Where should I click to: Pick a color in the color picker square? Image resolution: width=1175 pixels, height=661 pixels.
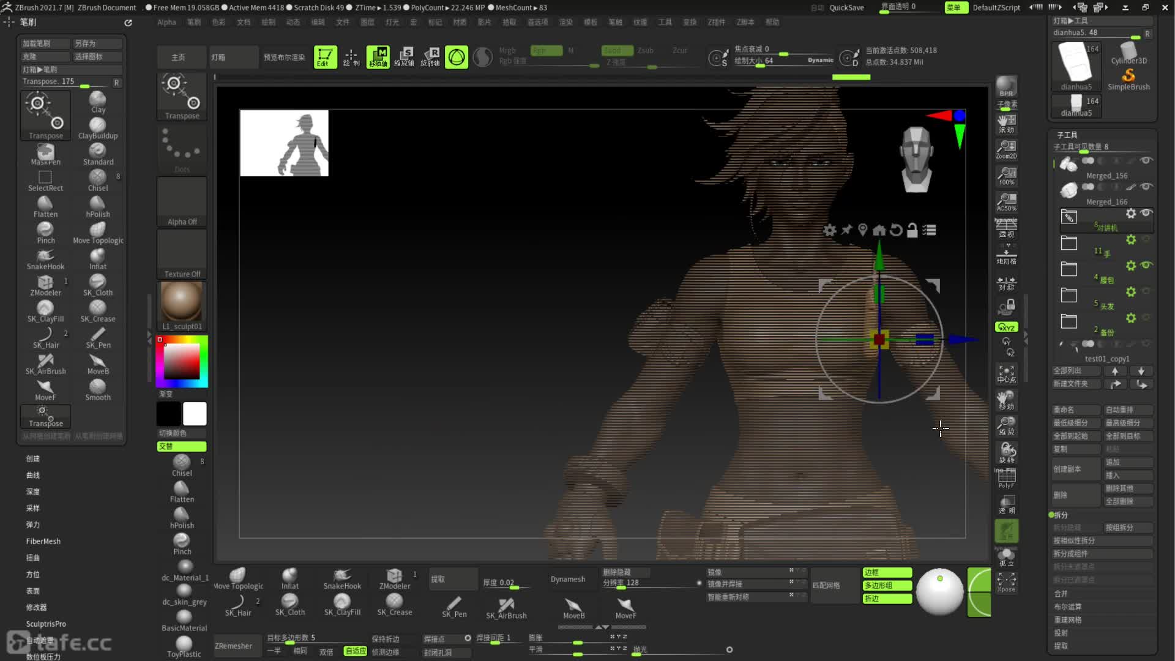(x=181, y=361)
